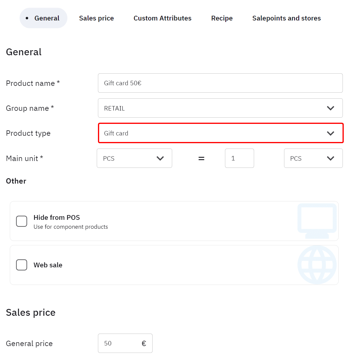Screen dimensions: 355x363
Task: Open the Custom Attributes tab
Action: [162, 18]
